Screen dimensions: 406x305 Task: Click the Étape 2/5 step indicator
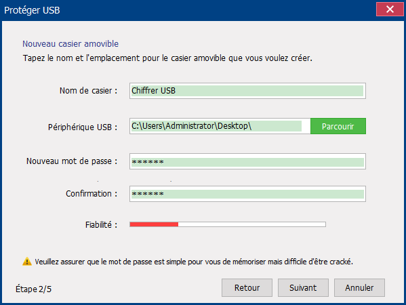[x=34, y=289]
